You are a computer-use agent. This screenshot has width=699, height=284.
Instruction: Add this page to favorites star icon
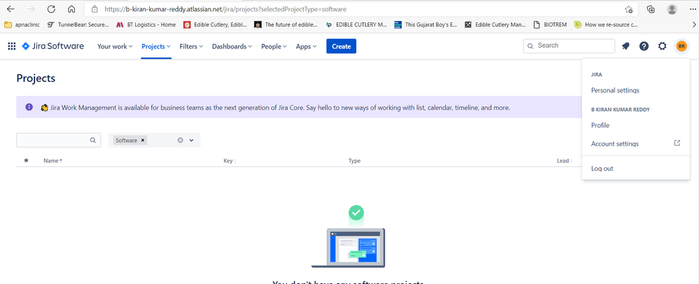tap(628, 9)
